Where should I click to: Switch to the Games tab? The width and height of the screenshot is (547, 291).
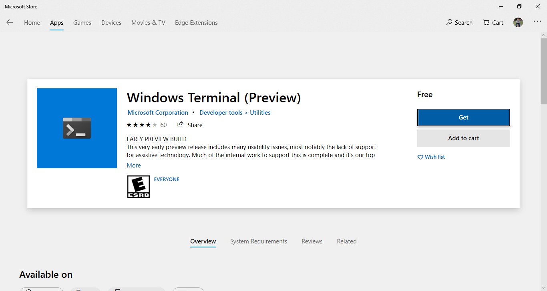tap(82, 23)
